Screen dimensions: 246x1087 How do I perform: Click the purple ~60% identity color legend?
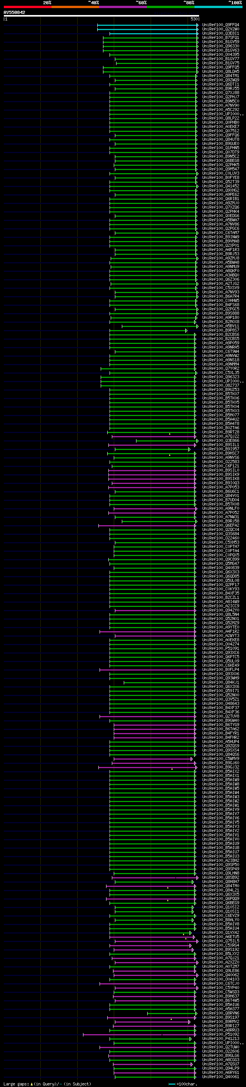pyautogui.click(x=123, y=7)
